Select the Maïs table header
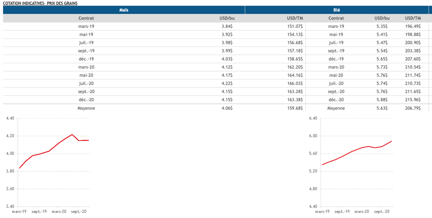432x218 pixels. pos(124,10)
